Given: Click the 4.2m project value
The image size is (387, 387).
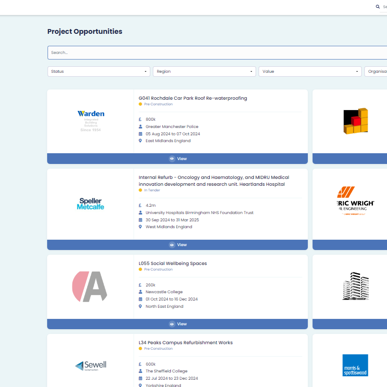Looking at the screenshot, I should tap(151, 205).
